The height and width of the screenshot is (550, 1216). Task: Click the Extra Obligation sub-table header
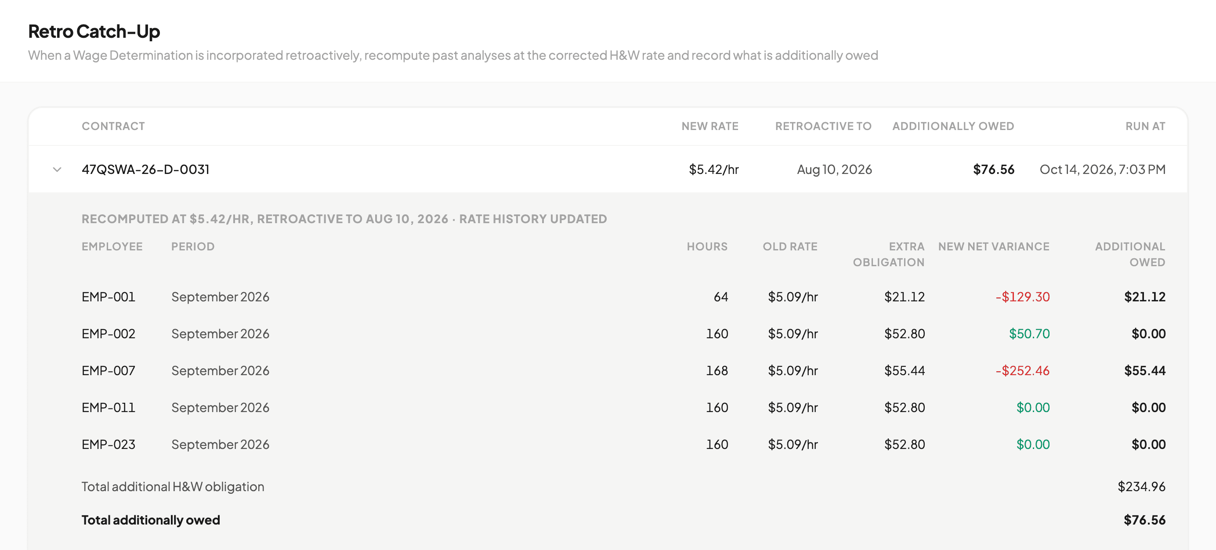point(888,254)
